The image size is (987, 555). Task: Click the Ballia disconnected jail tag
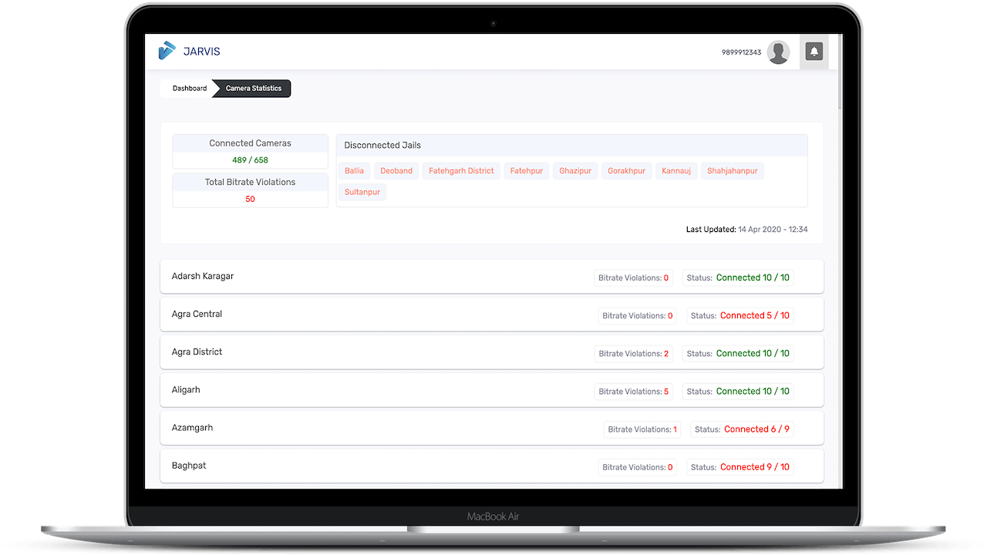point(355,171)
